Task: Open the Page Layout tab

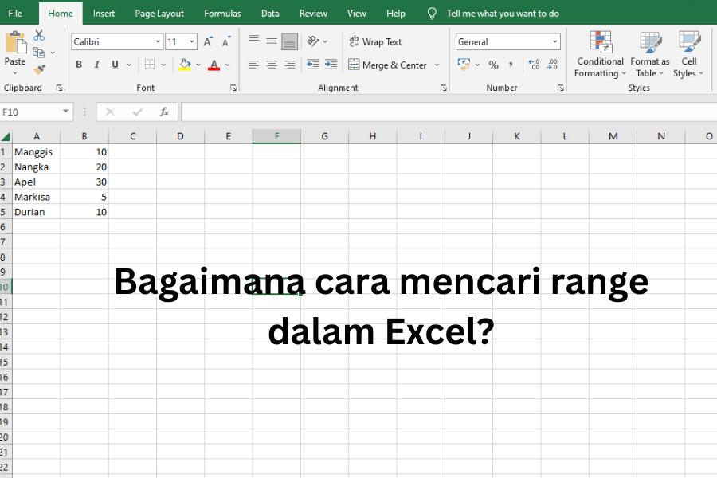Action: pos(159,14)
